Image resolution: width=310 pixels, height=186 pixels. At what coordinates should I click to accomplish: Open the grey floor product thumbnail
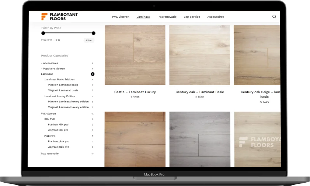click(x=200, y=139)
